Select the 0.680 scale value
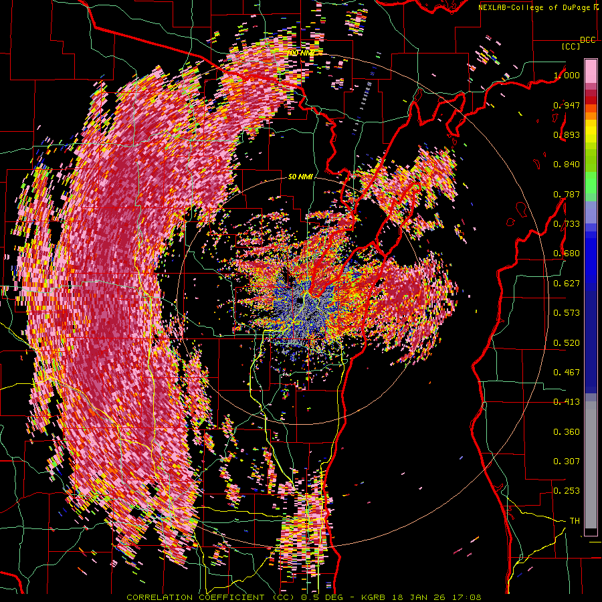Screen dimensions: 602x602 tap(567, 254)
